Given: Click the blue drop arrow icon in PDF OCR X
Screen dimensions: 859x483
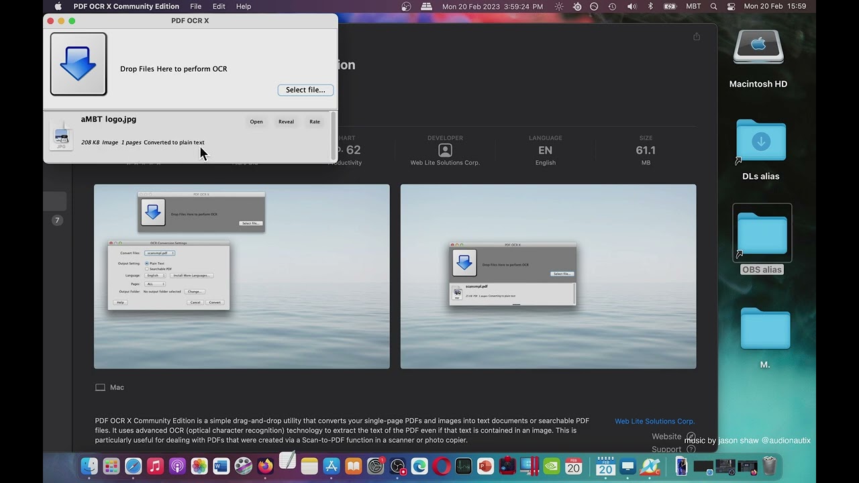Looking at the screenshot, I should [79, 64].
